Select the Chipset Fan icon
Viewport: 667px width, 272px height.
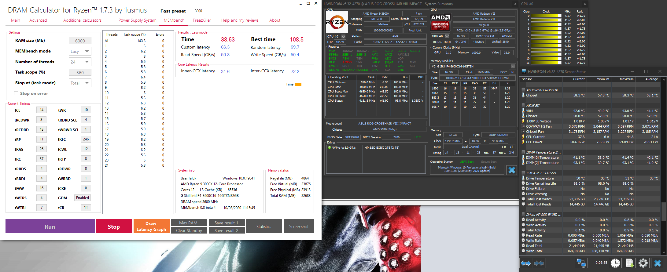click(x=523, y=132)
